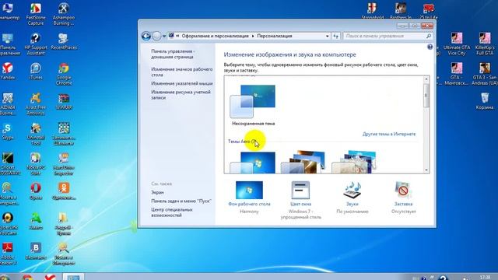Select the Skype desktop icon
The width and height of the screenshot is (498, 280).
coord(7,131)
